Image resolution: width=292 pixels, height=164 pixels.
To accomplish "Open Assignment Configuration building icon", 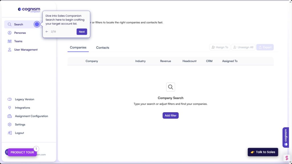I will 9,116.
